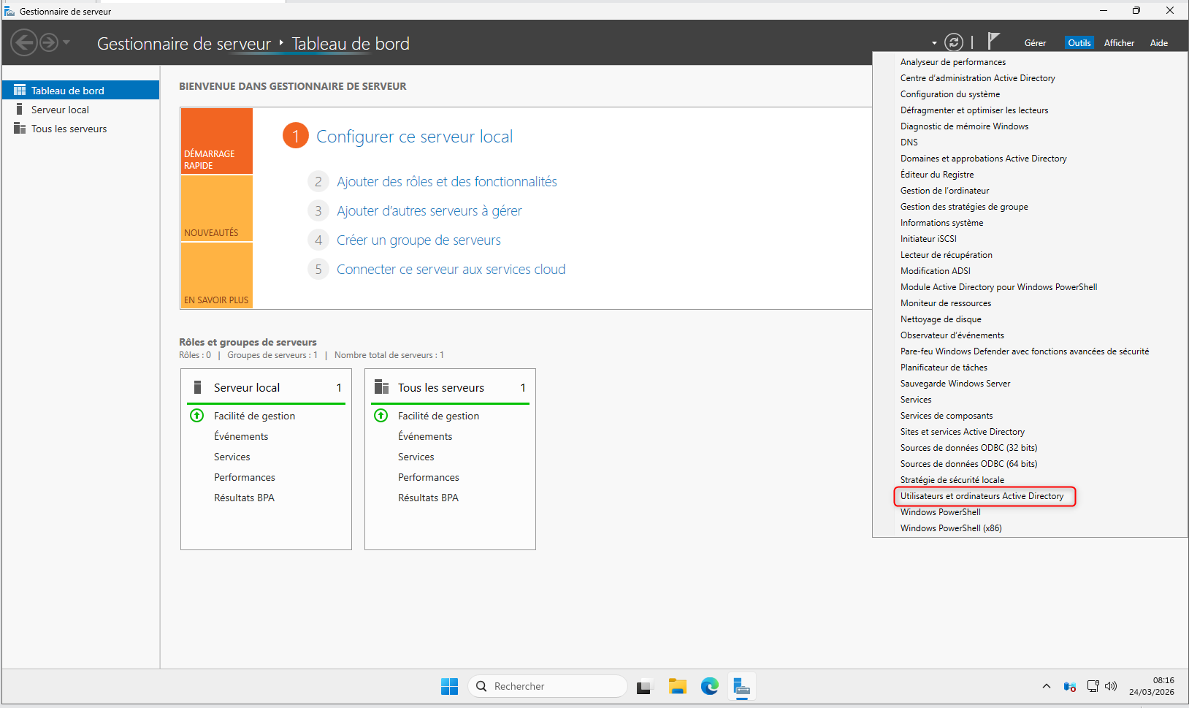Select the En savoir plus tile
The image size is (1189, 708).
pyautogui.click(x=217, y=275)
